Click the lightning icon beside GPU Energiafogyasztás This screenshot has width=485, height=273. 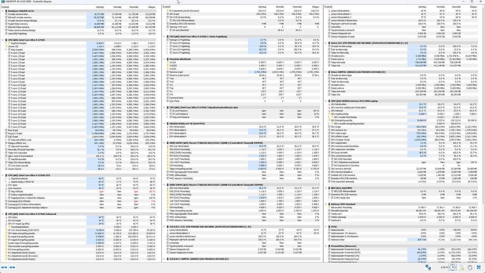(x=330, y=120)
